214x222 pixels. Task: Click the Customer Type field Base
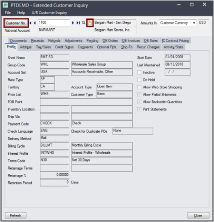pyautogui.click(x=114, y=94)
